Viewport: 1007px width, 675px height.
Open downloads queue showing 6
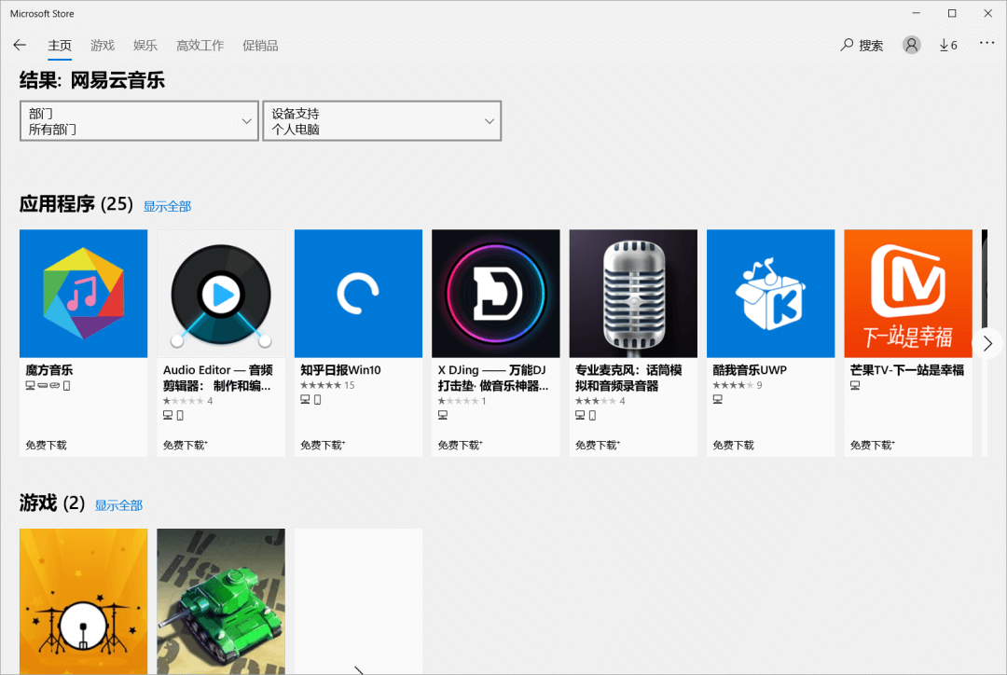948,45
